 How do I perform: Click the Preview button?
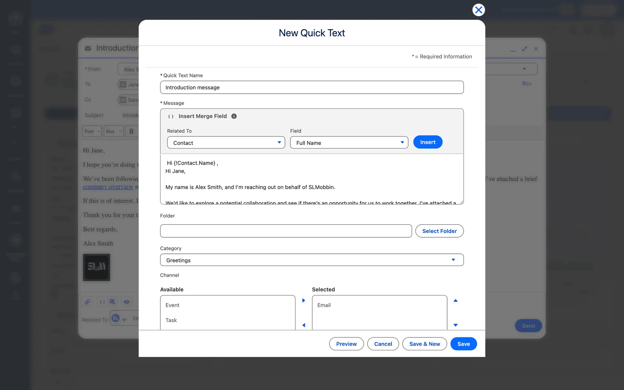coord(346,344)
